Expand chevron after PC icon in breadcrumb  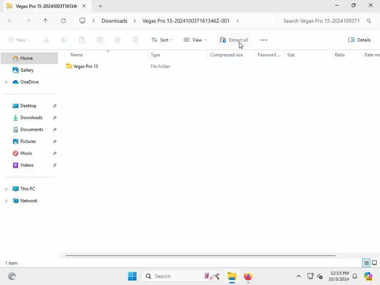(x=94, y=21)
